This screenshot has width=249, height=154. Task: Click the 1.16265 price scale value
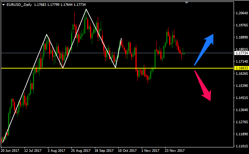point(242,73)
